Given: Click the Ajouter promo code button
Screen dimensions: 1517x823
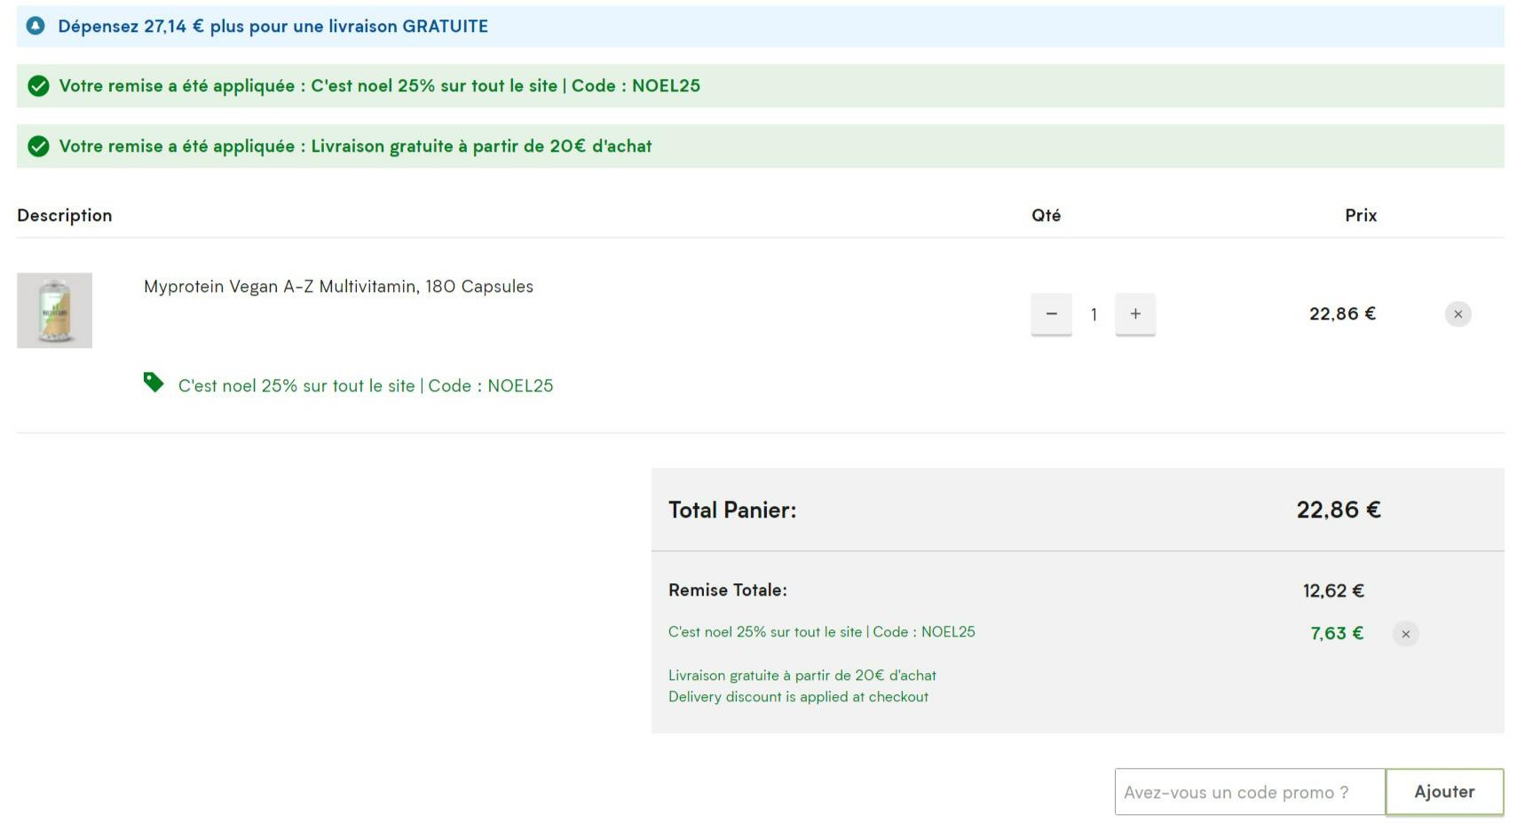Looking at the screenshot, I should [x=1444, y=792].
